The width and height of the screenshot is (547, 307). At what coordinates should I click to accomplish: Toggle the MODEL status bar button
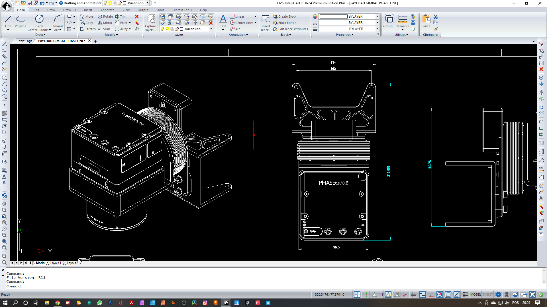(475, 294)
